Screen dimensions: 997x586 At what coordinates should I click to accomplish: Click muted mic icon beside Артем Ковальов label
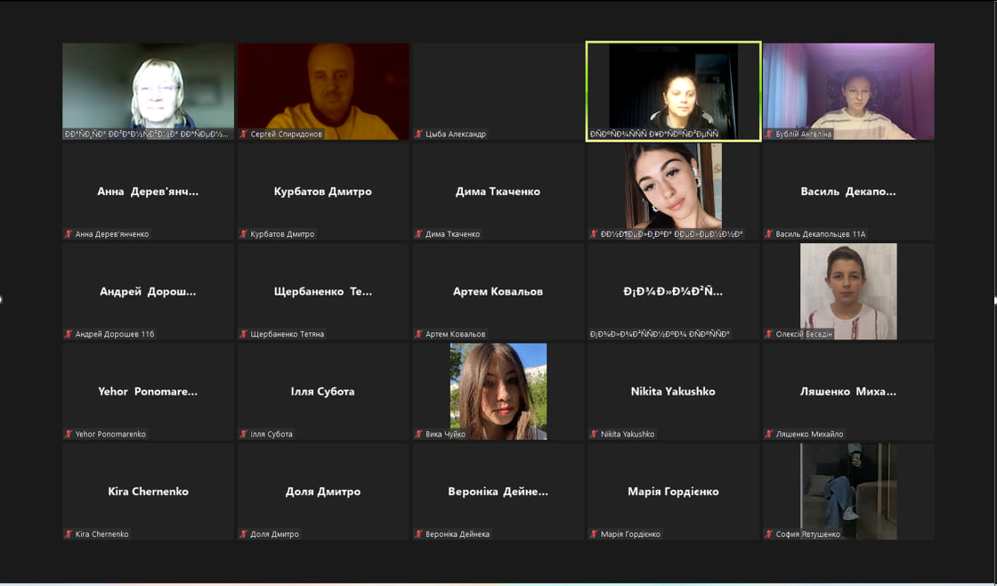[x=418, y=334]
